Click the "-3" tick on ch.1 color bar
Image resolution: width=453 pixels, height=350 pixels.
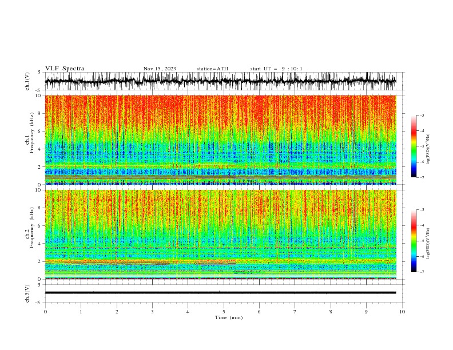[x=422, y=115]
